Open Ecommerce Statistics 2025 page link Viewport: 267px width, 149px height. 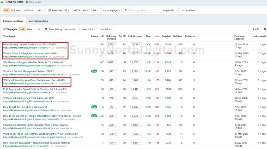36,125
